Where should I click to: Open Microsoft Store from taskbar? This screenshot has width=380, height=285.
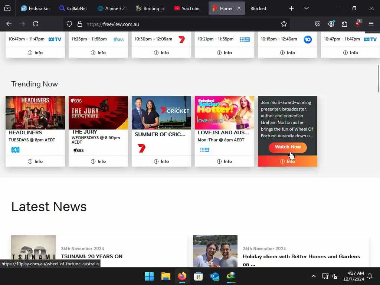[198, 276]
